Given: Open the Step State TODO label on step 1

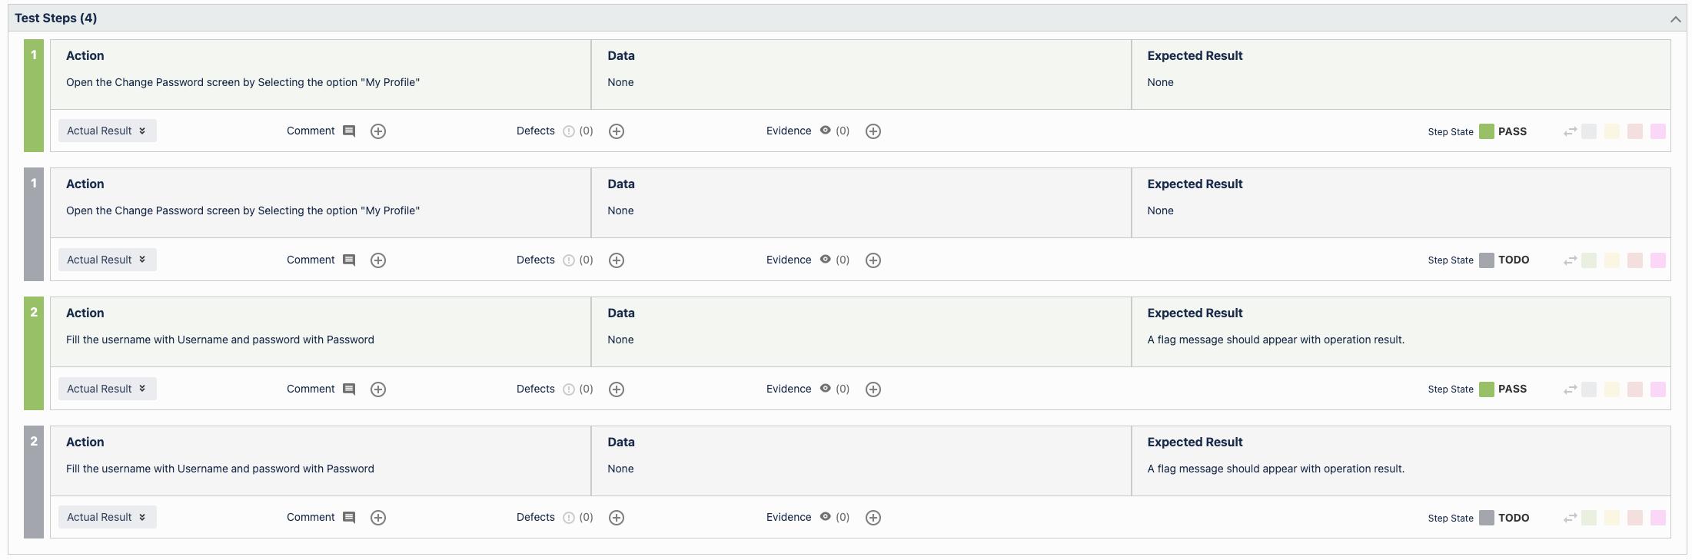Looking at the screenshot, I should pyautogui.click(x=1514, y=260).
